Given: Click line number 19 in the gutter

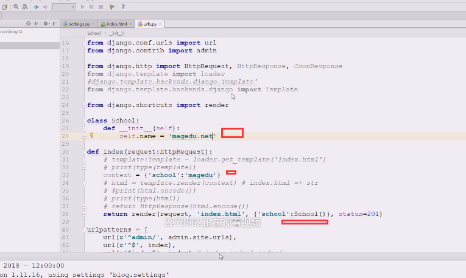Looking at the screenshot, I should click(x=65, y=66).
